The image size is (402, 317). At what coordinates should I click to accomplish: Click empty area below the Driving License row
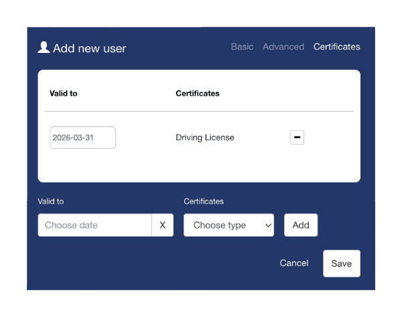point(199,166)
